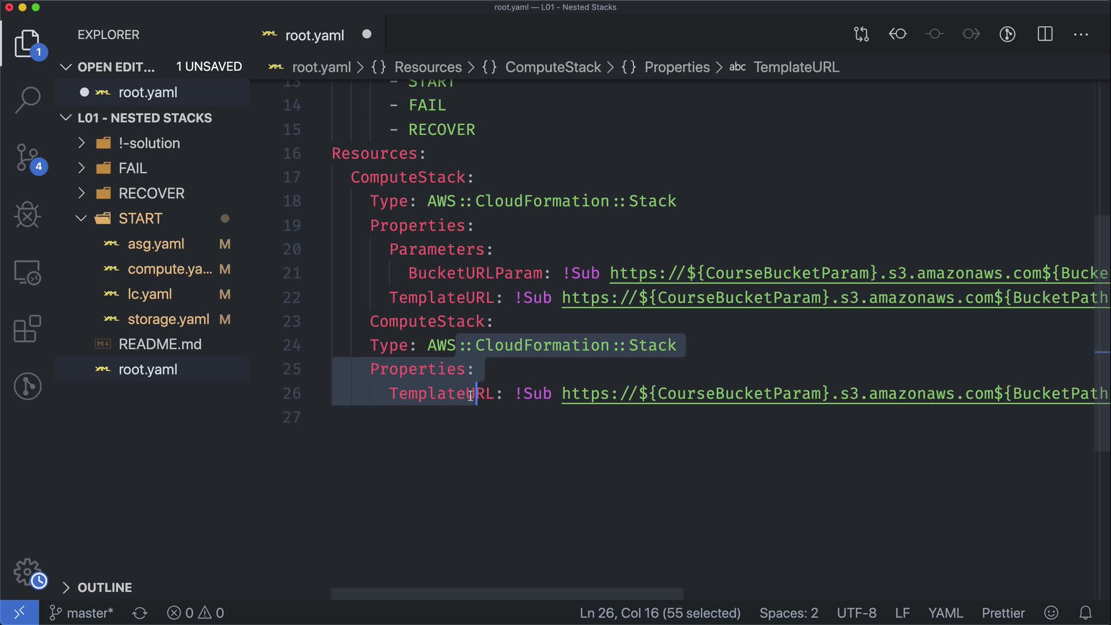Open the Run and Debug view
1111x625 pixels.
point(27,215)
